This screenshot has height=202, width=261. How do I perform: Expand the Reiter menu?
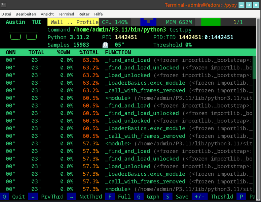(84, 14)
